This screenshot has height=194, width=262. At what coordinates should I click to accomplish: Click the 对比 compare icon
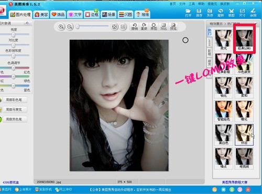(x=163, y=27)
